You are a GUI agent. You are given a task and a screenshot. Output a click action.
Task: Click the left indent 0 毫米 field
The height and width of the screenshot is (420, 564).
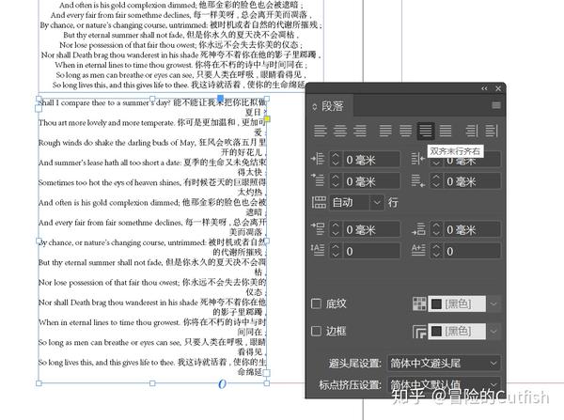(371, 160)
